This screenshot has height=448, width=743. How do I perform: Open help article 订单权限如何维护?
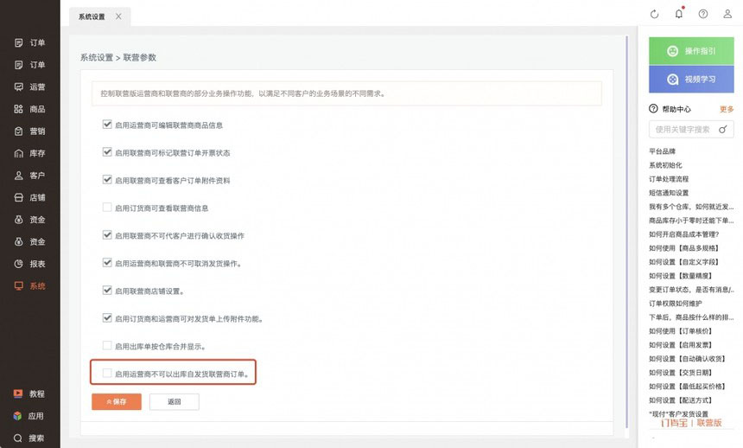[676, 304]
